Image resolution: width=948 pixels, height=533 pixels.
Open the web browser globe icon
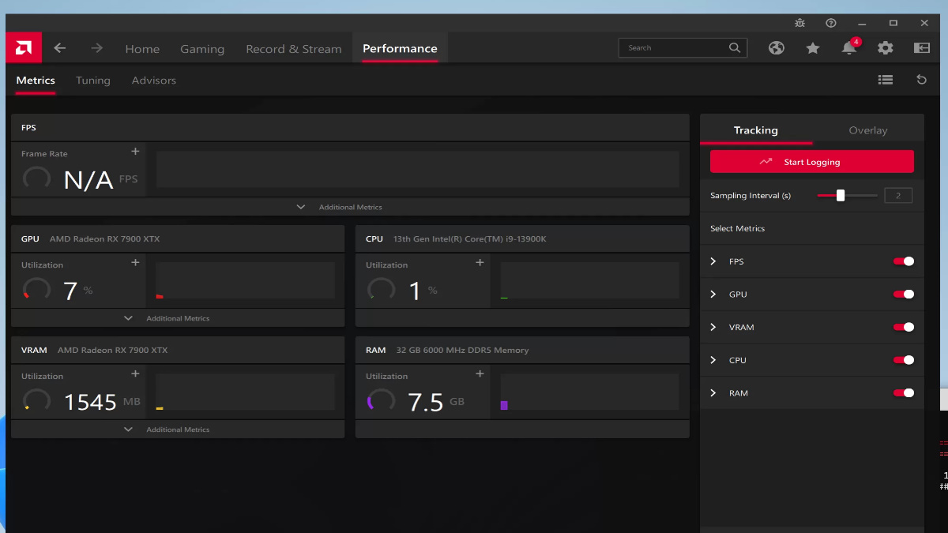pos(777,48)
